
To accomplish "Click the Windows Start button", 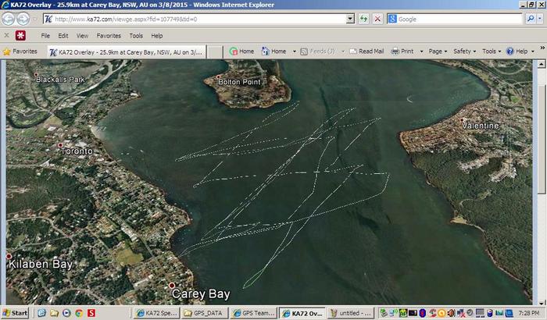I will click(x=15, y=312).
